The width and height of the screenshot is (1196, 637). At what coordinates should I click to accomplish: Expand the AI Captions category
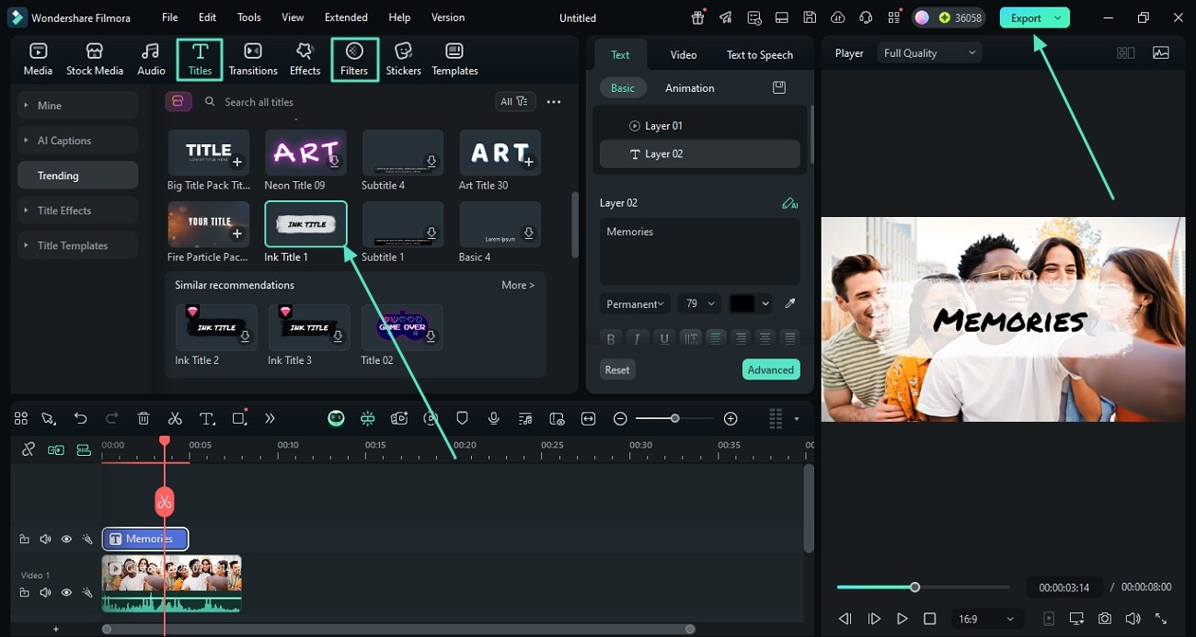point(77,141)
